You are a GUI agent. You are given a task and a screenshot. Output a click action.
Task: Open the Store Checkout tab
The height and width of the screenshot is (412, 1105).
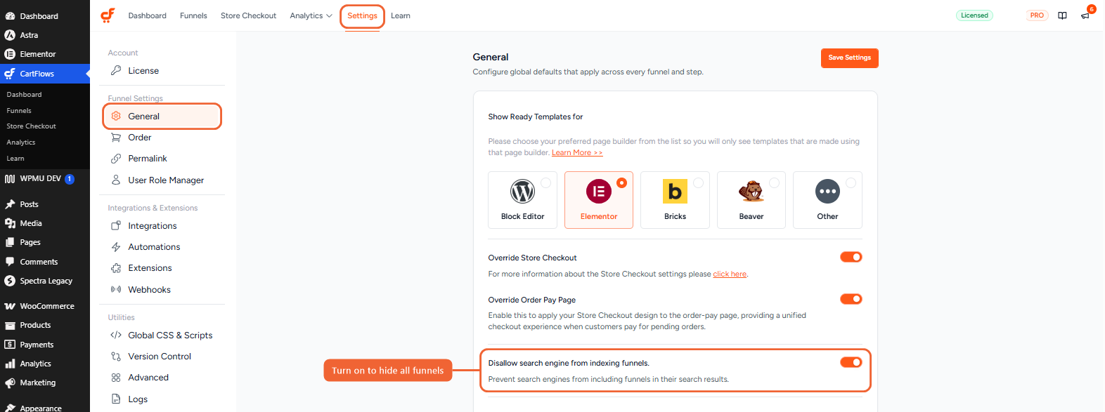coord(248,15)
